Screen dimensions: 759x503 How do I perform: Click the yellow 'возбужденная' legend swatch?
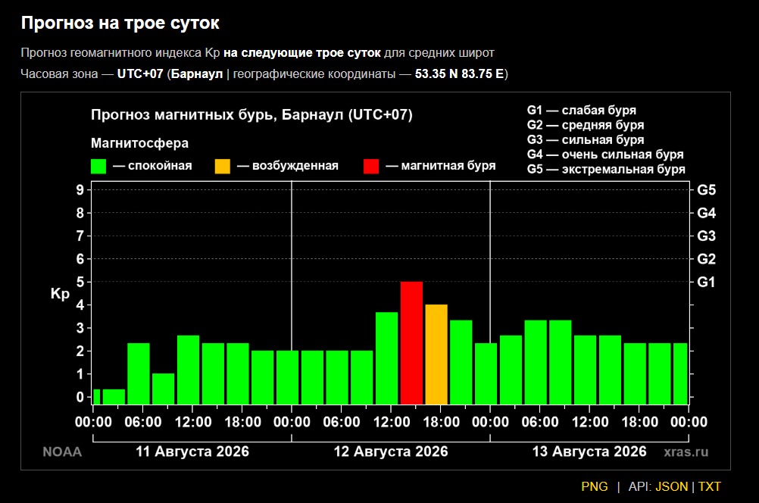pos(223,166)
